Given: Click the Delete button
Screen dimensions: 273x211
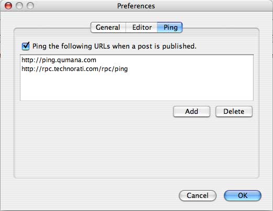Looking at the screenshot, I should click(x=234, y=111).
